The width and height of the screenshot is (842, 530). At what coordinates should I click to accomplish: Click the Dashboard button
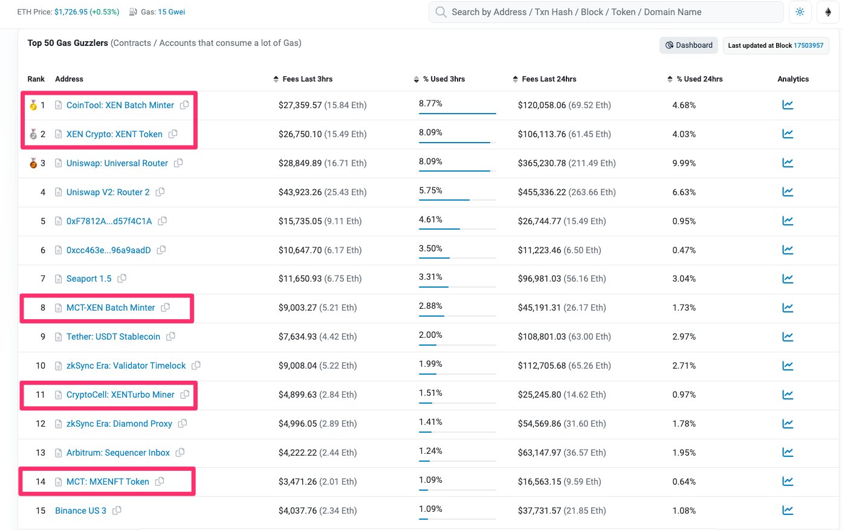click(x=689, y=45)
